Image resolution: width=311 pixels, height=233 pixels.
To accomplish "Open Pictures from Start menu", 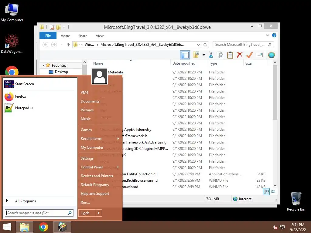I will 87,110.
